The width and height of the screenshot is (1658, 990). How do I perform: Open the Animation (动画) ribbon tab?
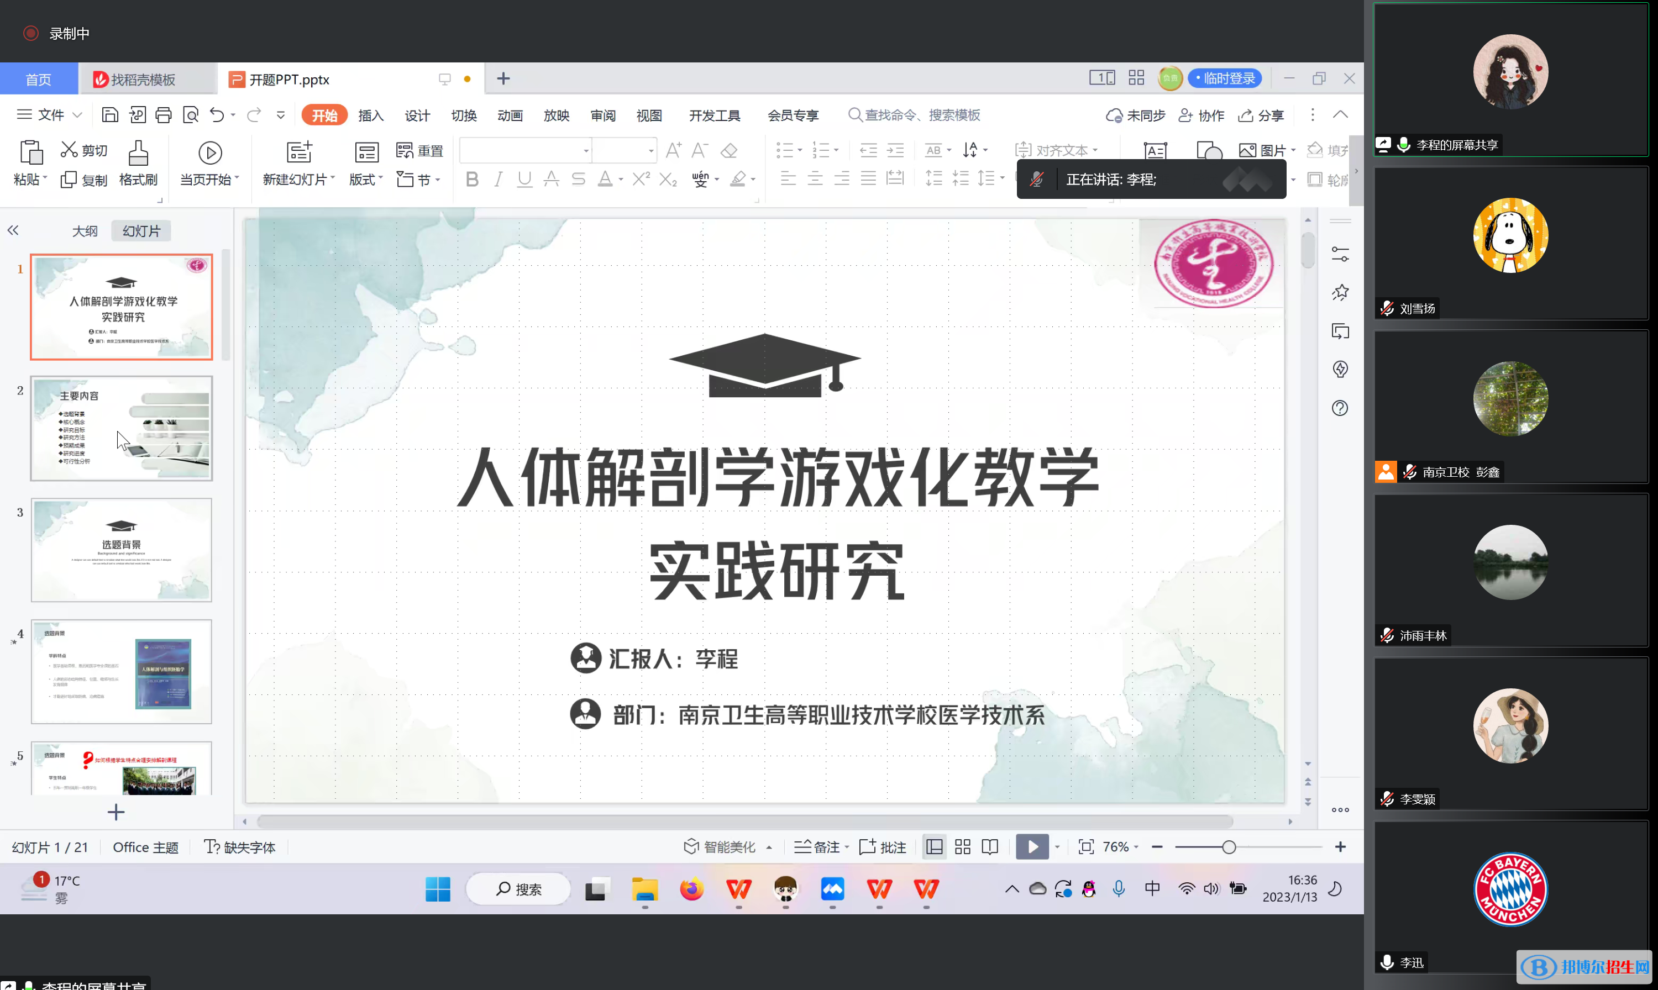point(510,115)
